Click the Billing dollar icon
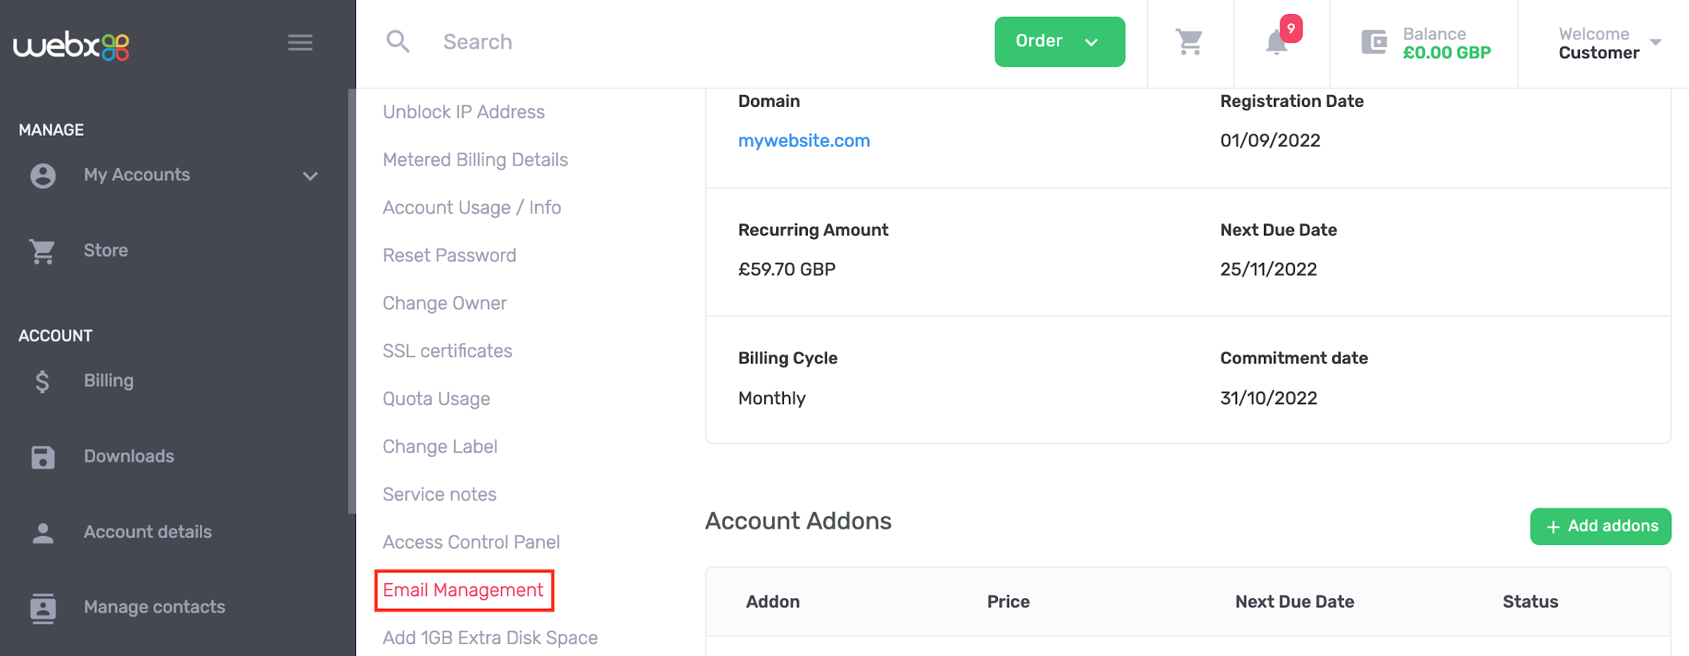 [42, 381]
